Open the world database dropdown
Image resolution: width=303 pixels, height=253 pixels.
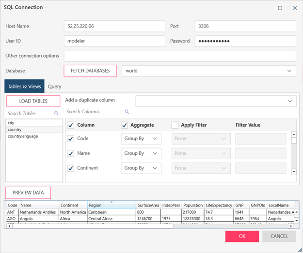pos(289,71)
